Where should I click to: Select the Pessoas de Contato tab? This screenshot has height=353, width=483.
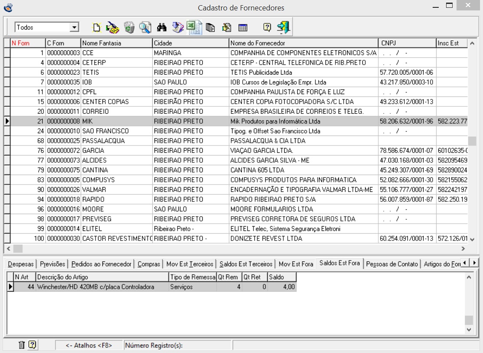[x=392, y=264]
